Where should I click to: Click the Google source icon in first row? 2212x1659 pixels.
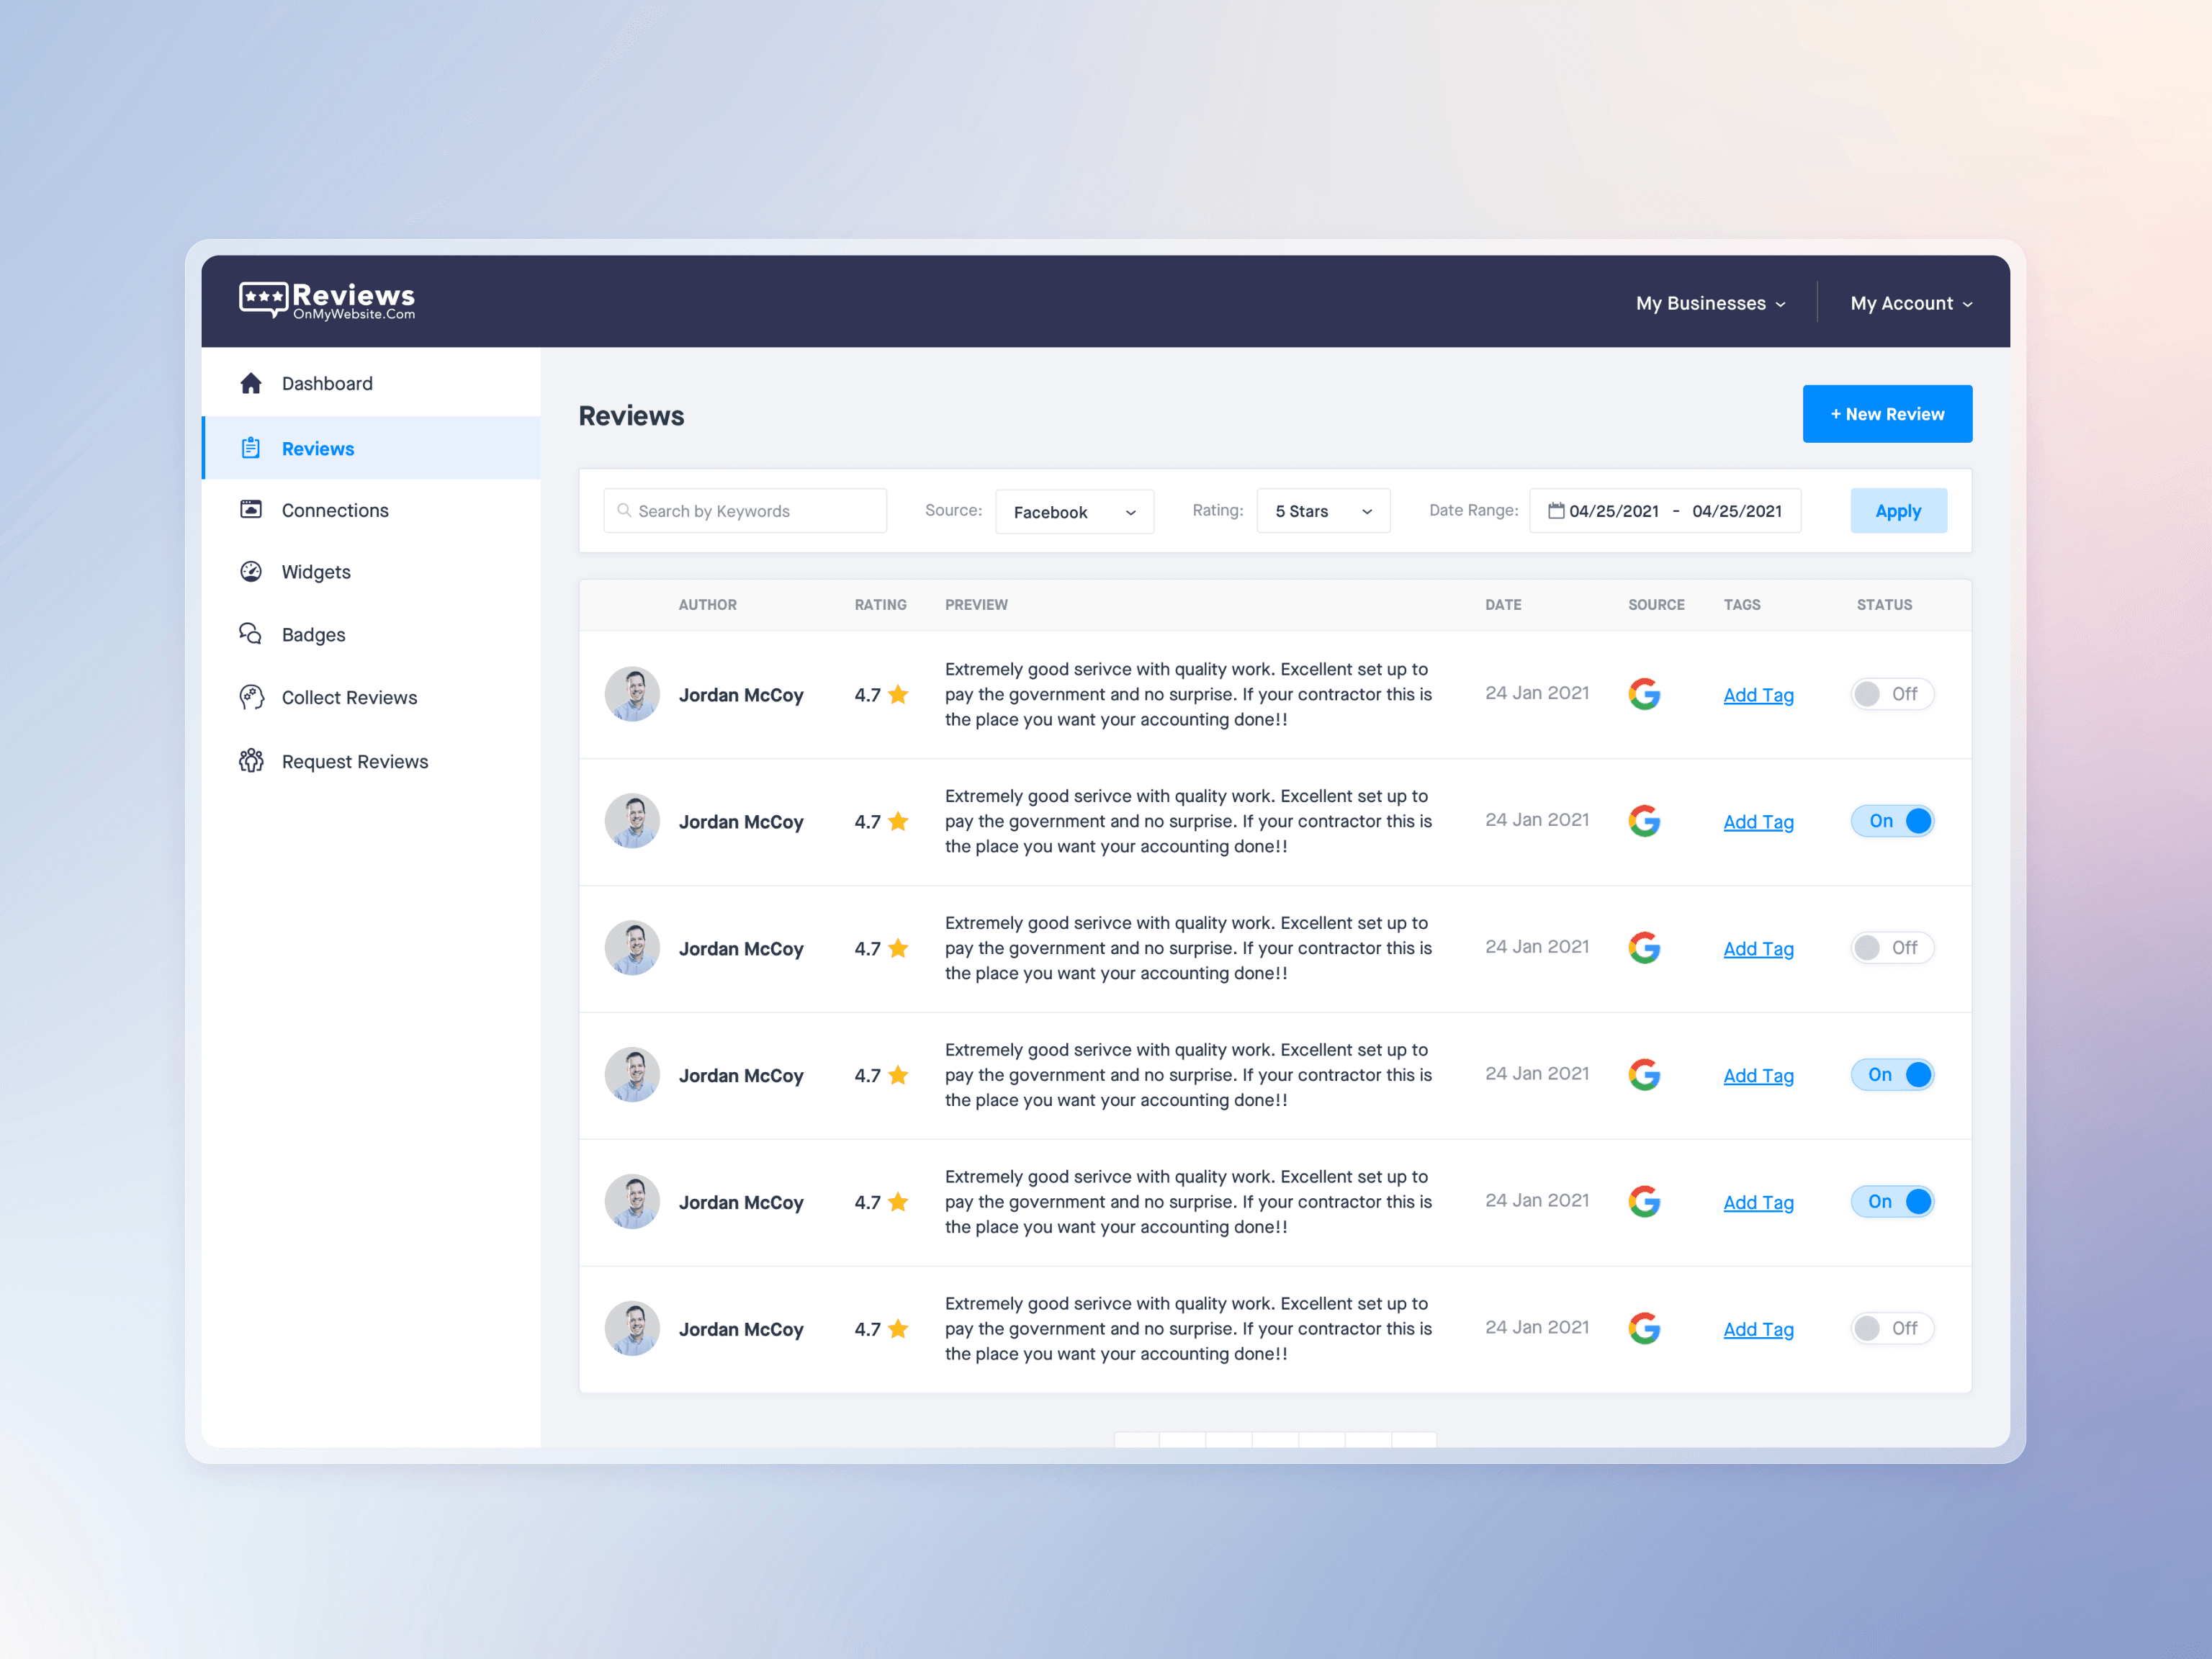[1644, 694]
